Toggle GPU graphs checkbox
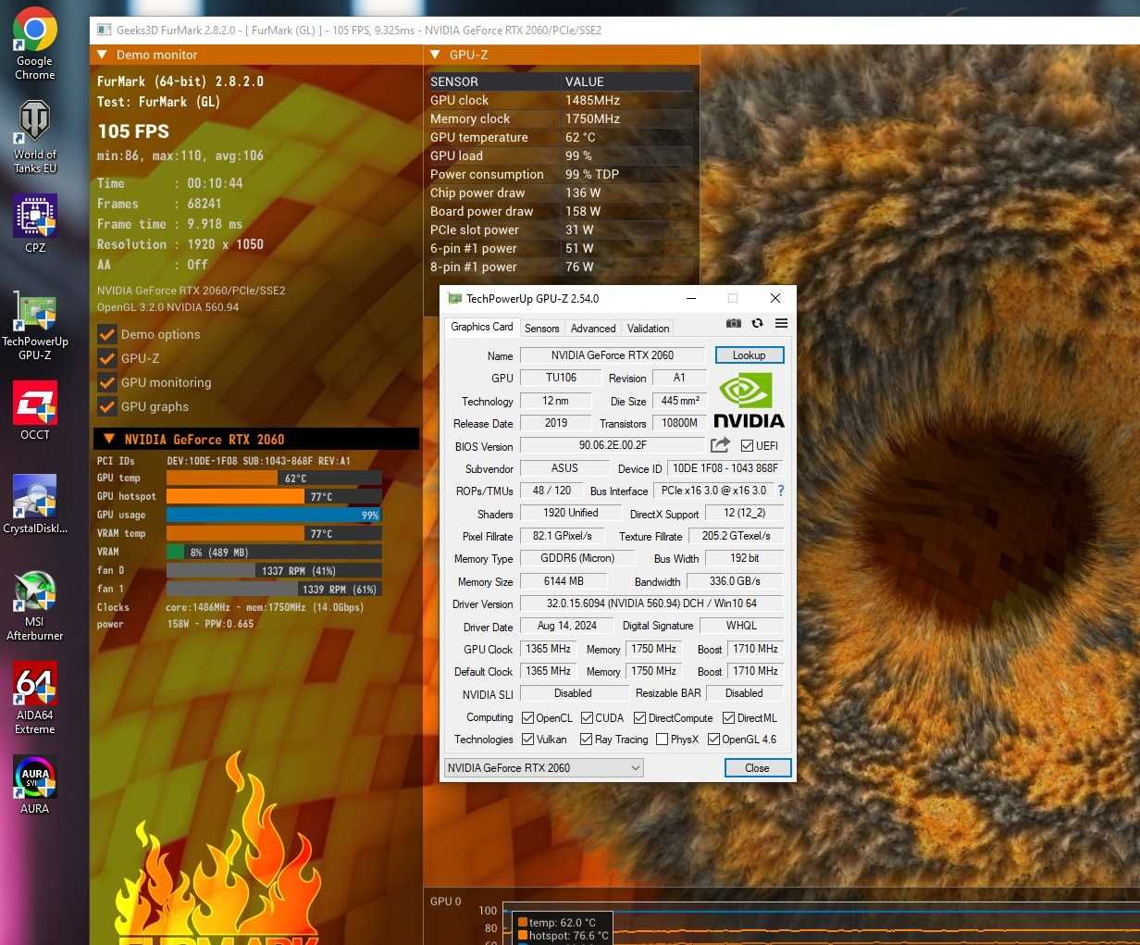This screenshot has width=1140, height=945. 107,406
